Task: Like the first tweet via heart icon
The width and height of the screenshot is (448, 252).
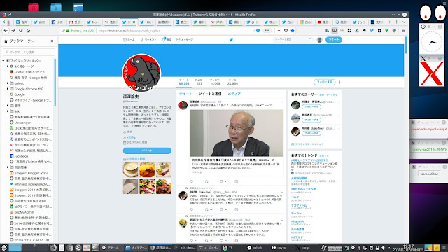Action: pos(221,181)
